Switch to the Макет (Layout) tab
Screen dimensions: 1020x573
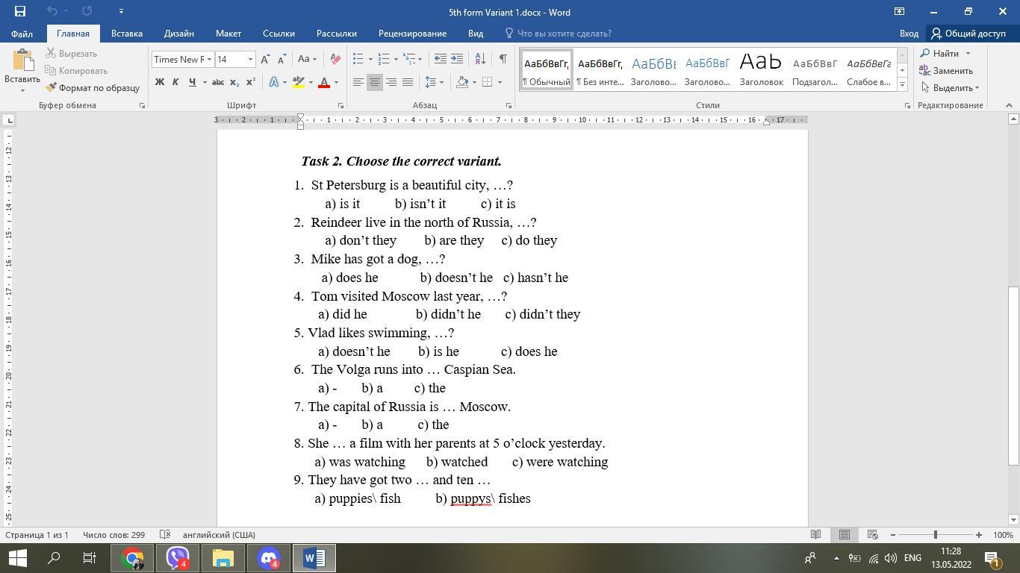[228, 34]
